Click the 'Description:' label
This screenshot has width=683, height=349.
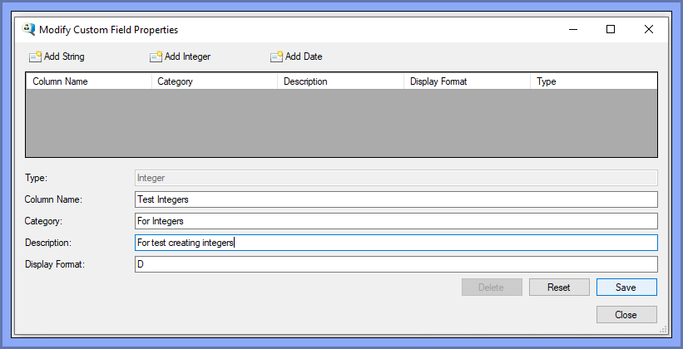tap(48, 243)
